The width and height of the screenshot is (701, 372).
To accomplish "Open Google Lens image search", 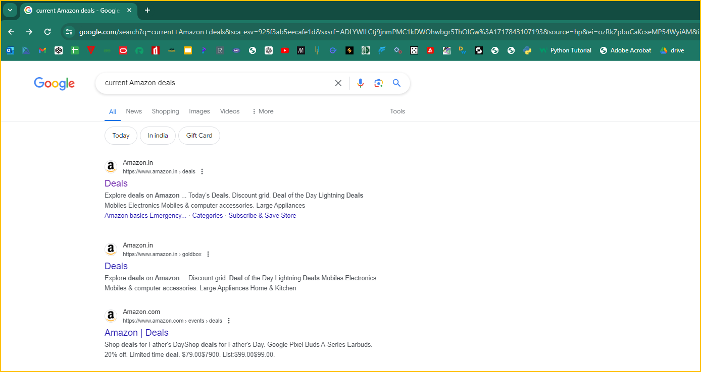I will (378, 83).
